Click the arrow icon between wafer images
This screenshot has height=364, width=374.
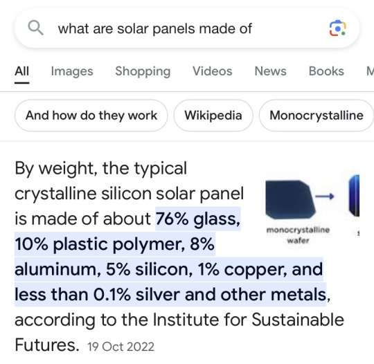point(325,197)
